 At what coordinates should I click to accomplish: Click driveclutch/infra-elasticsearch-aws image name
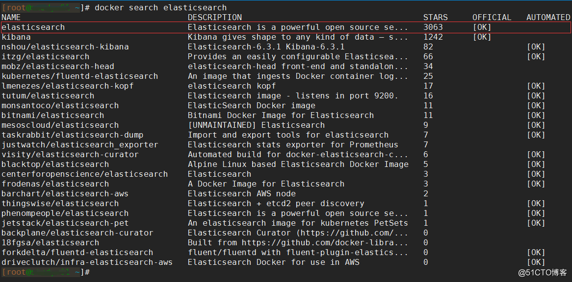tap(87, 262)
